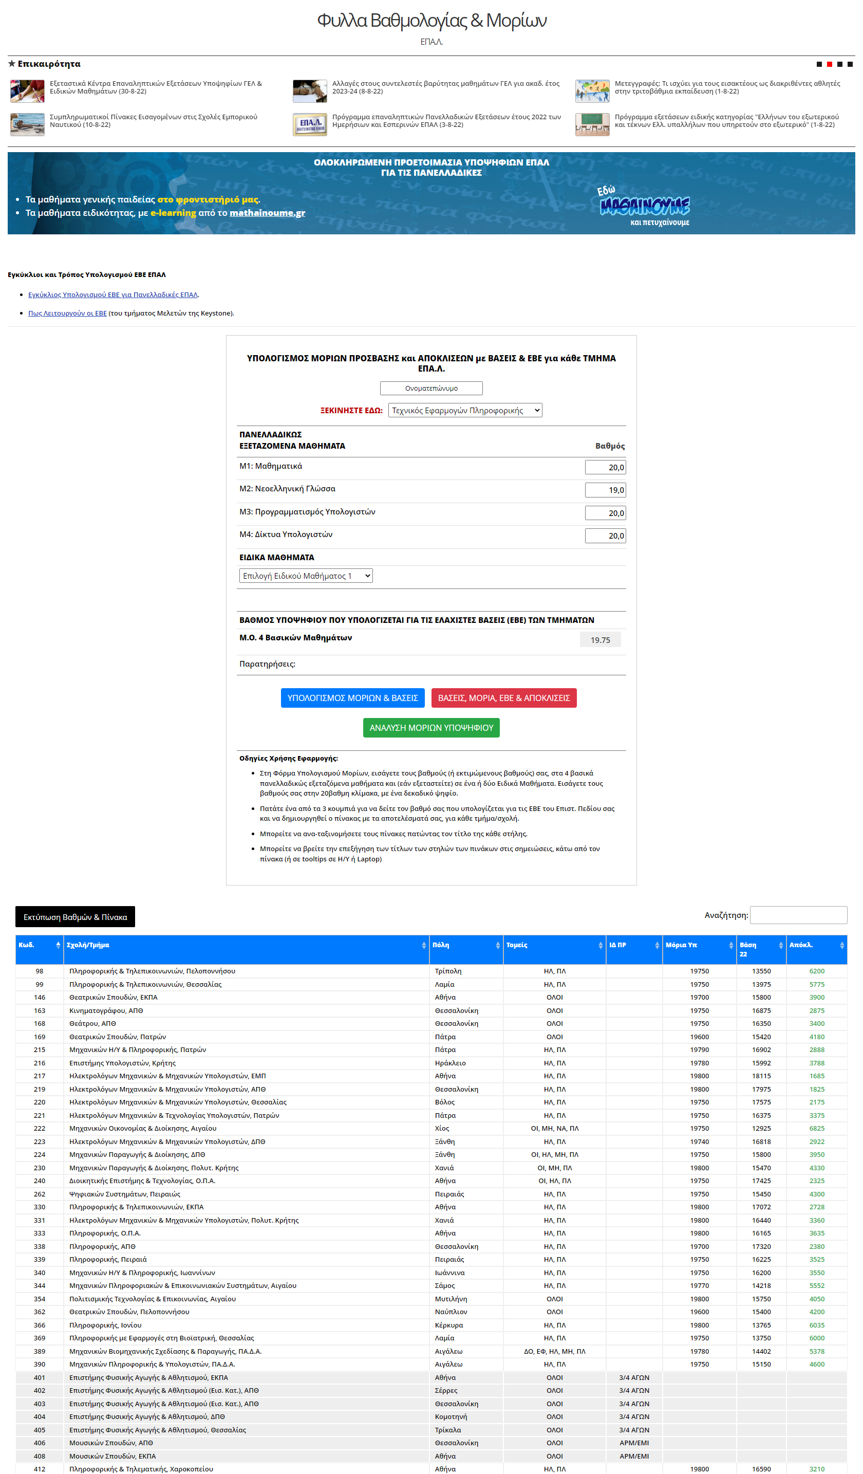Click ΑΡΜ/ΕΜΙ cell in Μουσικών Σπουδών, ΑΠΘ row
The image size is (863, 1474).
(x=634, y=1443)
